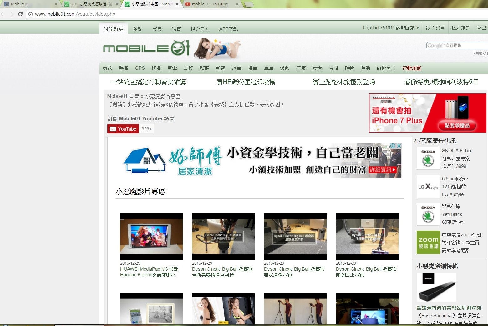488x326 pixels.
Task: Click the Bose soundbar product image
Action: (x=436, y=287)
